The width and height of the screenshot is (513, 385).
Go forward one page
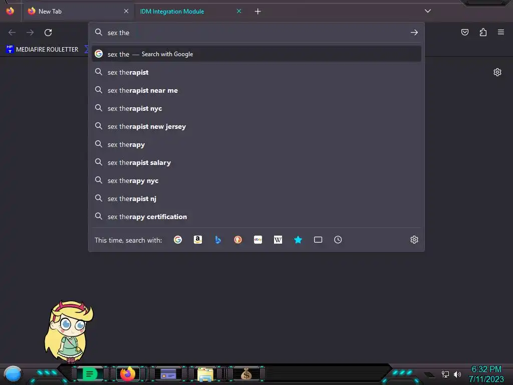pos(30,33)
